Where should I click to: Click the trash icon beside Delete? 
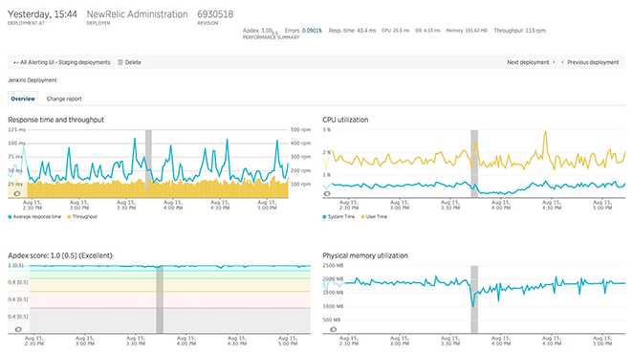120,62
